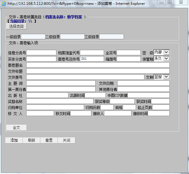The width and height of the screenshot is (189, 174).
Task: Open the 密级 dropdown
Action: pyautogui.click(x=162, y=53)
